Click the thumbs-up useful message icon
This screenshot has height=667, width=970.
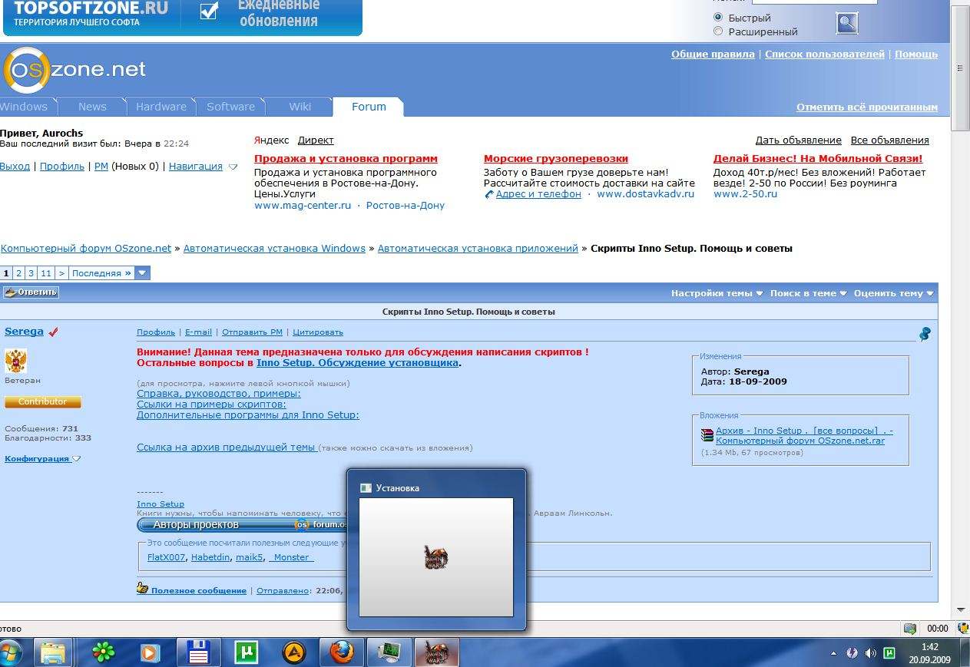142,589
